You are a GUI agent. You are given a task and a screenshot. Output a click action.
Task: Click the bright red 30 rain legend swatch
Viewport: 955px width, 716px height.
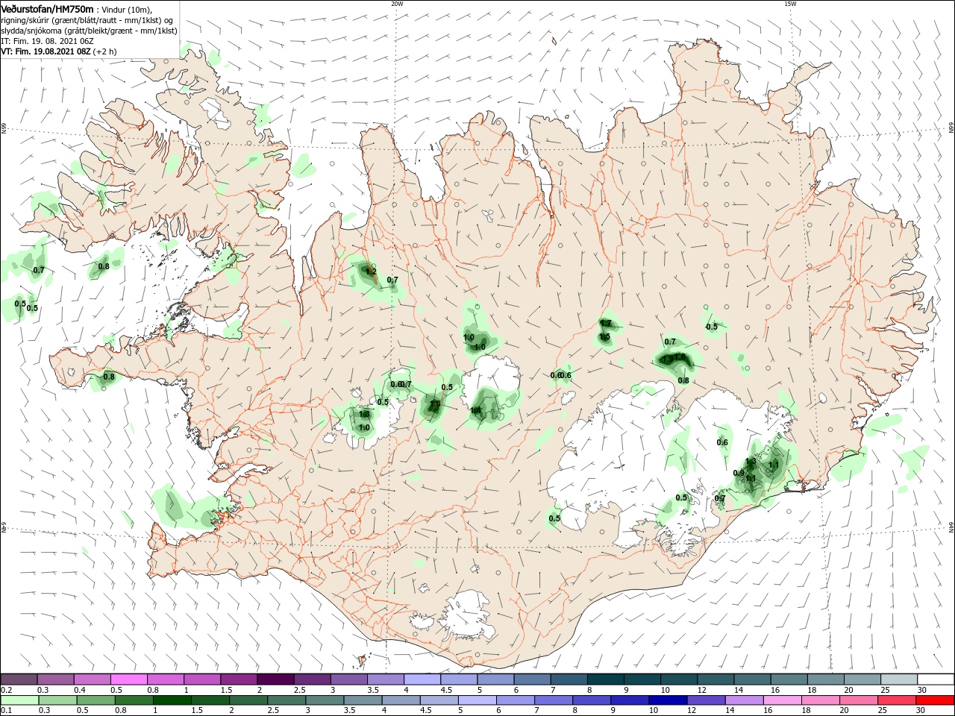(935, 700)
